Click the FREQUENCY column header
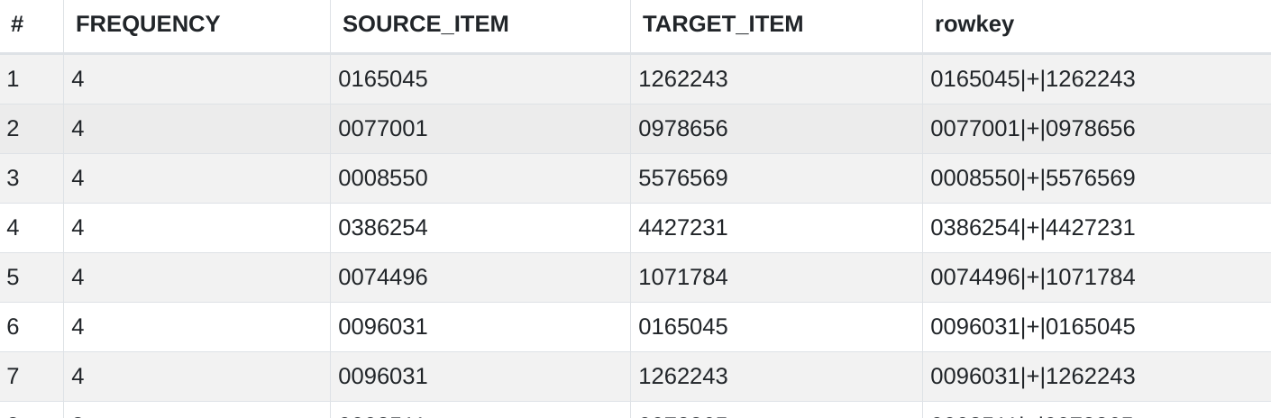The width and height of the screenshot is (1271, 418). (148, 24)
